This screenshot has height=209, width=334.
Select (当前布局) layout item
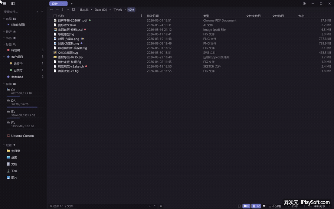[x=18, y=25]
